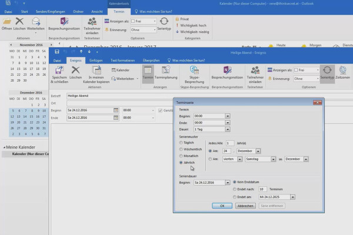Switch to the Einfügen ribbon tab
The image size is (353, 235).
point(96,61)
